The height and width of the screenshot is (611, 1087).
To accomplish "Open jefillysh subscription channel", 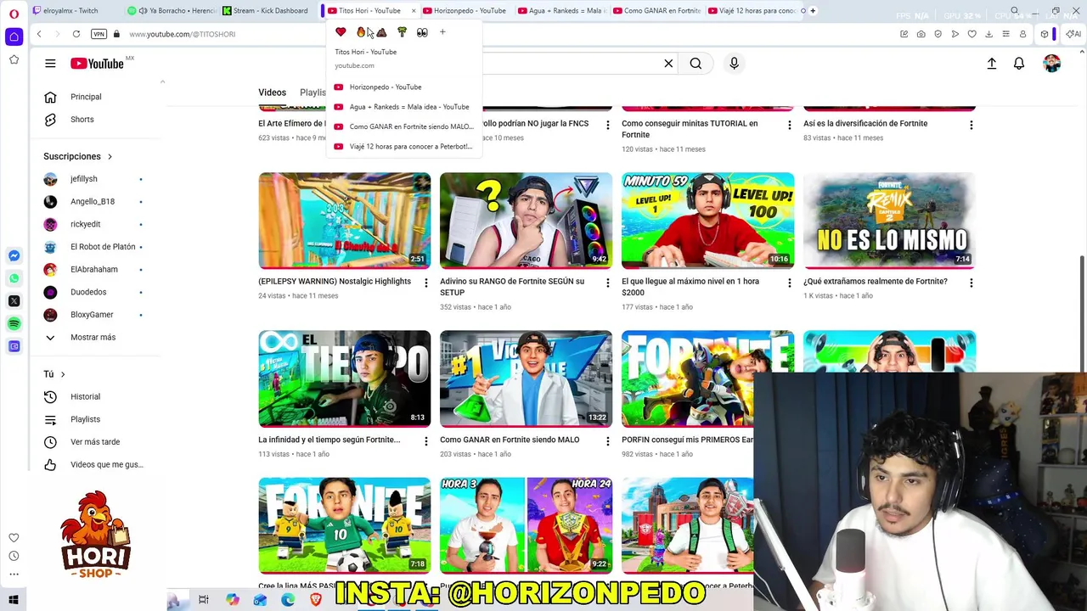I will [x=84, y=179].
